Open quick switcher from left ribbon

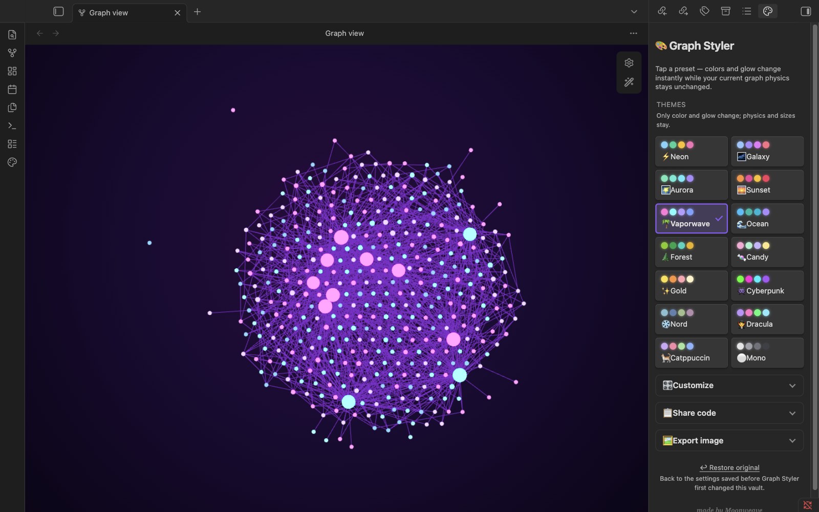[12, 35]
